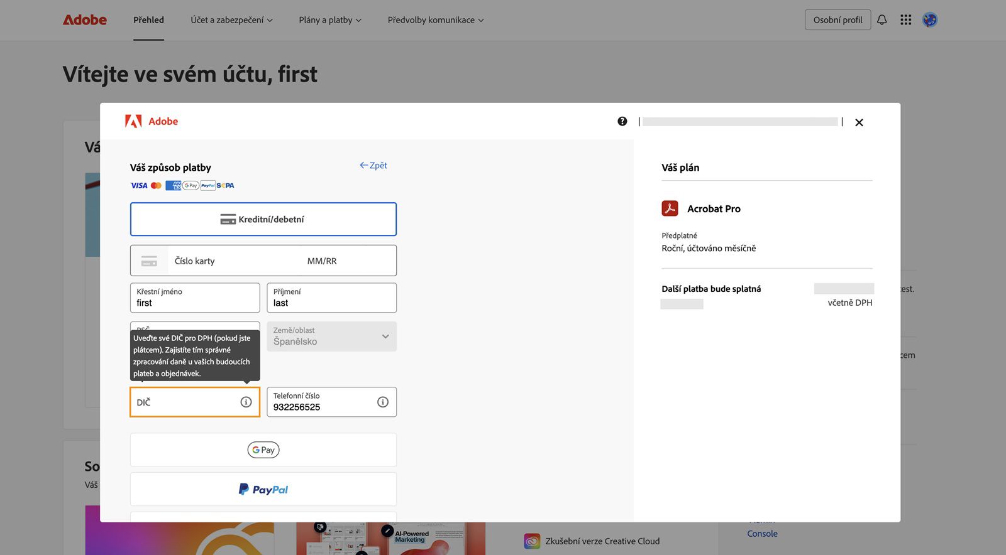
Task: Switch to the Přehled tab
Action: [148, 20]
